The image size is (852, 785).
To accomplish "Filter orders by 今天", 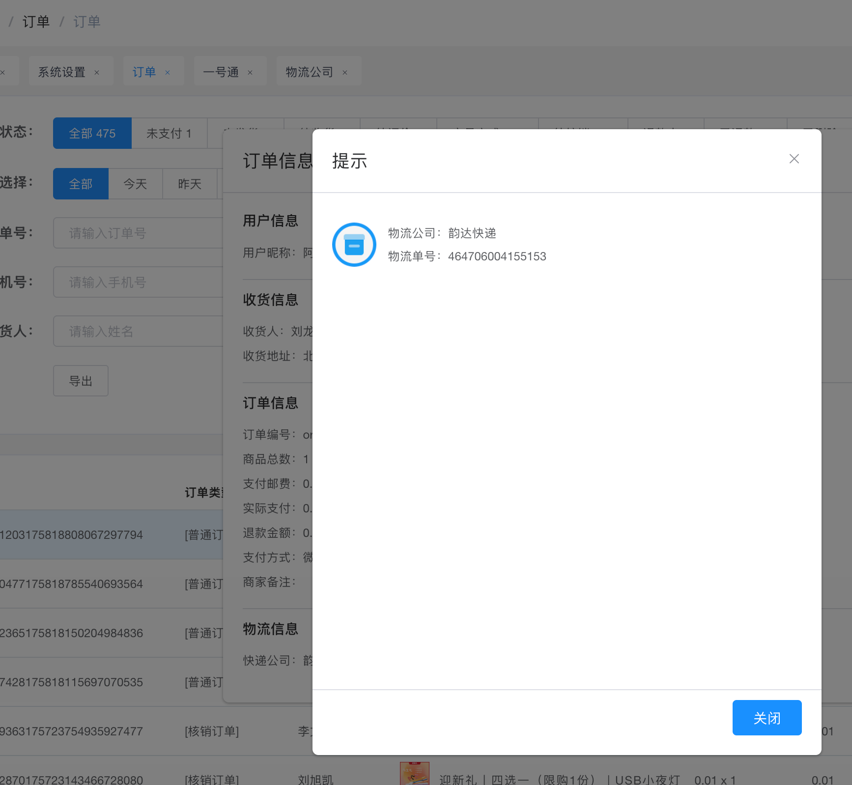I will pyautogui.click(x=135, y=184).
